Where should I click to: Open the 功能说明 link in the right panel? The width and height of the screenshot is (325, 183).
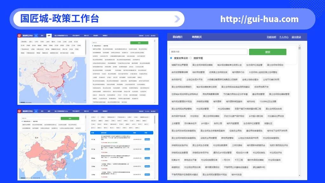click(271, 37)
